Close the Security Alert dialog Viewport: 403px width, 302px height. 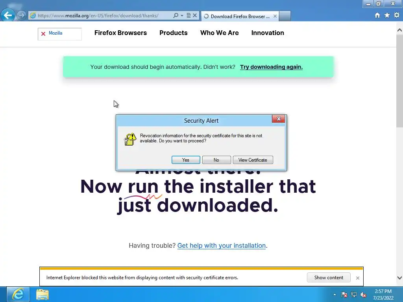coord(278,119)
